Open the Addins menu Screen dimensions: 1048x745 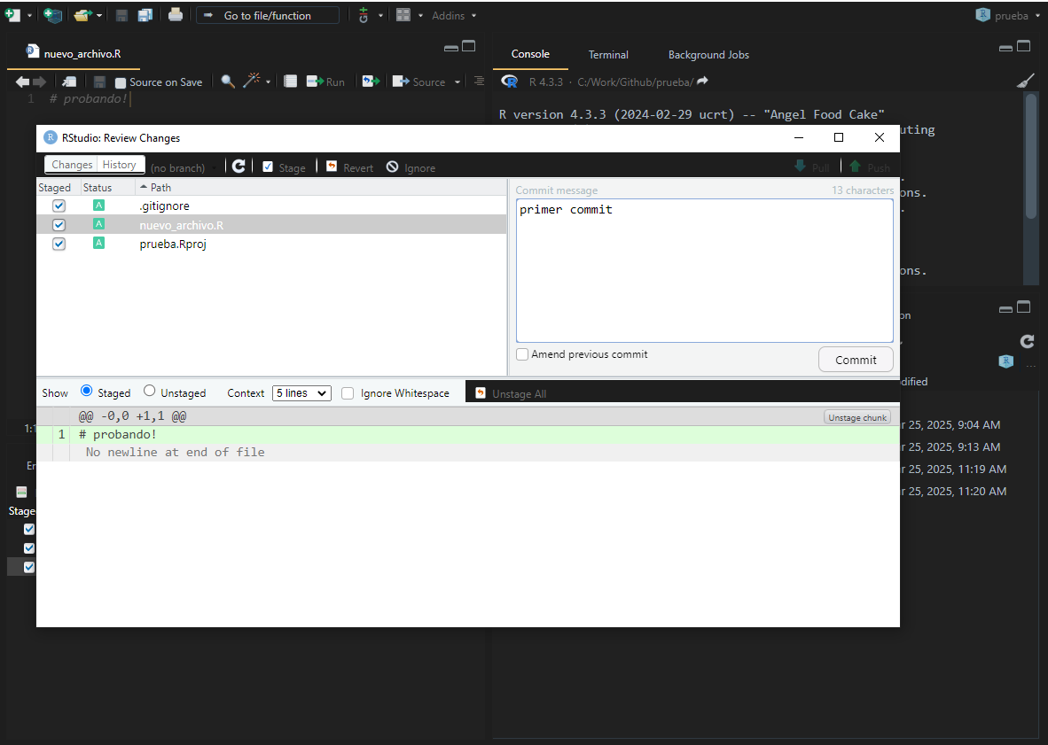[454, 15]
